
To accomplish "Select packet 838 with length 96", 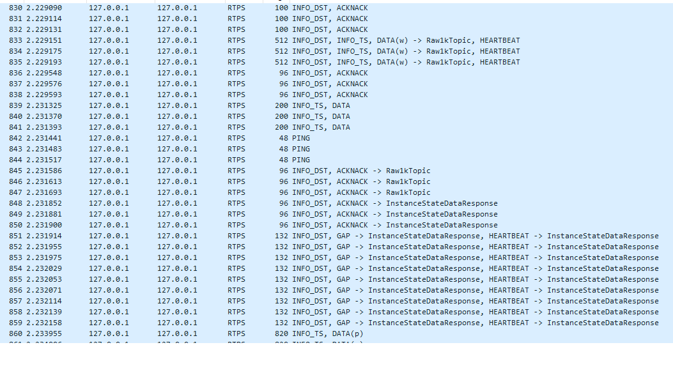I will [336, 95].
